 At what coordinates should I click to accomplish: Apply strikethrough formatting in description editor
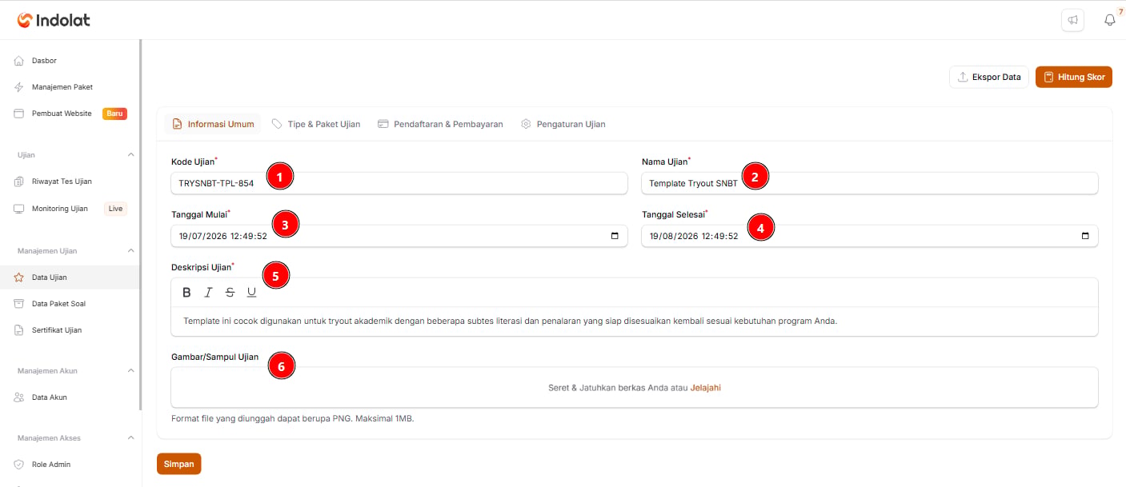pyautogui.click(x=230, y=292)
